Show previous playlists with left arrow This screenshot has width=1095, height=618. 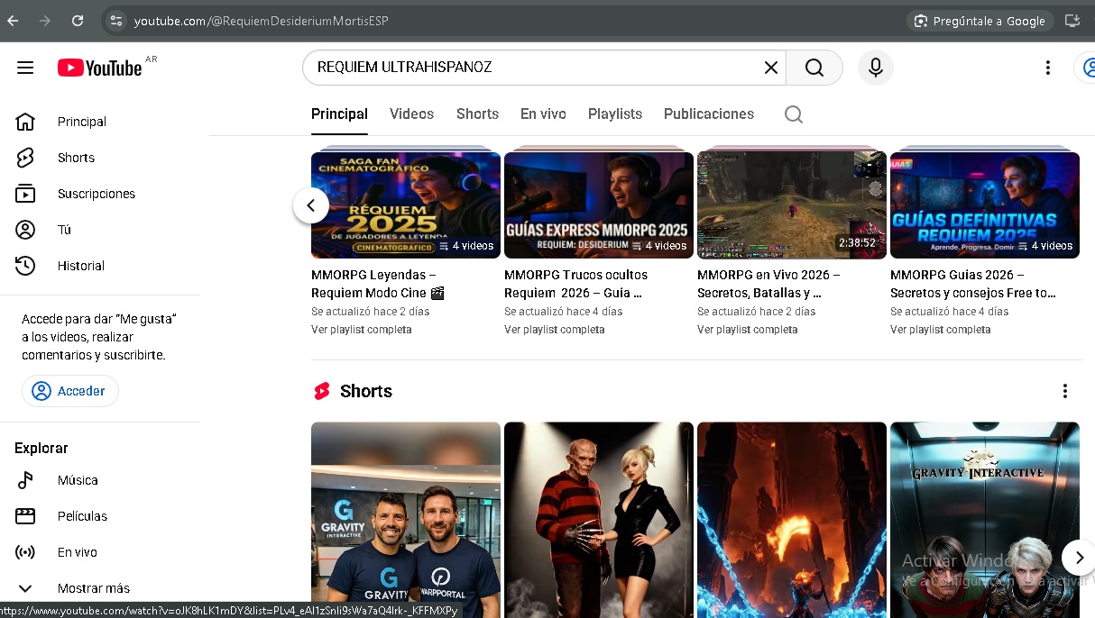[311, 205]
